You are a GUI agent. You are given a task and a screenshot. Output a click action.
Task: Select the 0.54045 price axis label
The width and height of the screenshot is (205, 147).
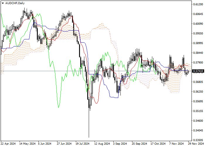pos(198,131)
